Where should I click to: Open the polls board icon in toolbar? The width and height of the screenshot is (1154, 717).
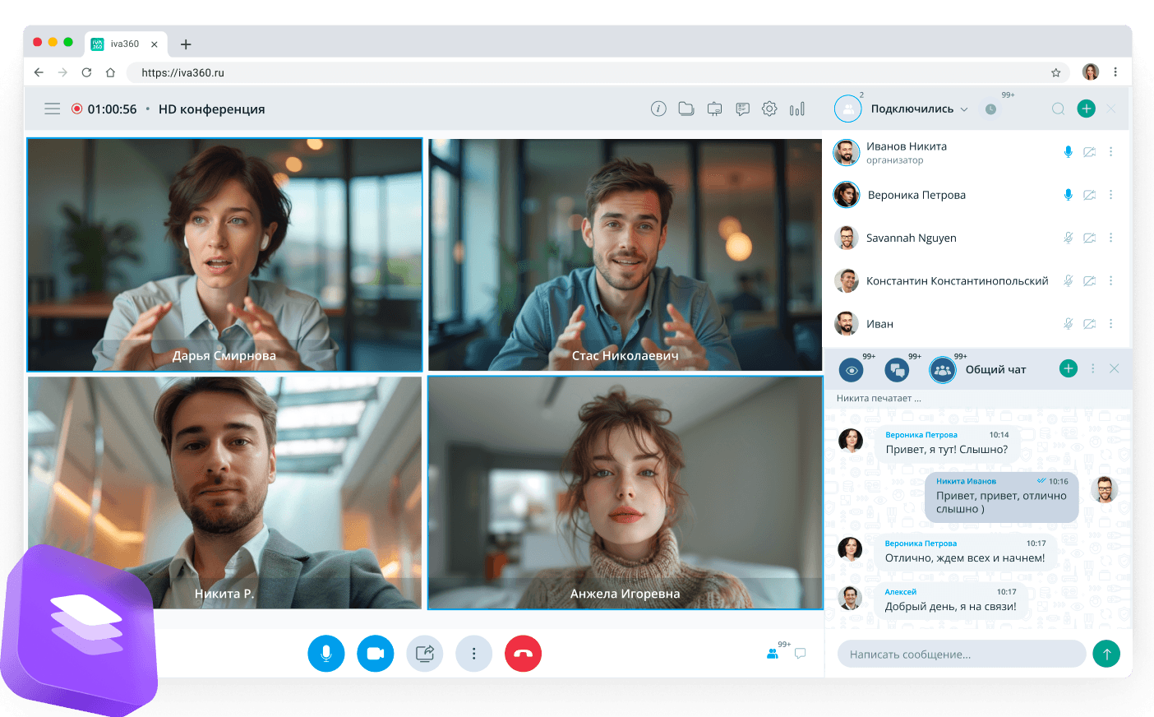tap(742, 109)
